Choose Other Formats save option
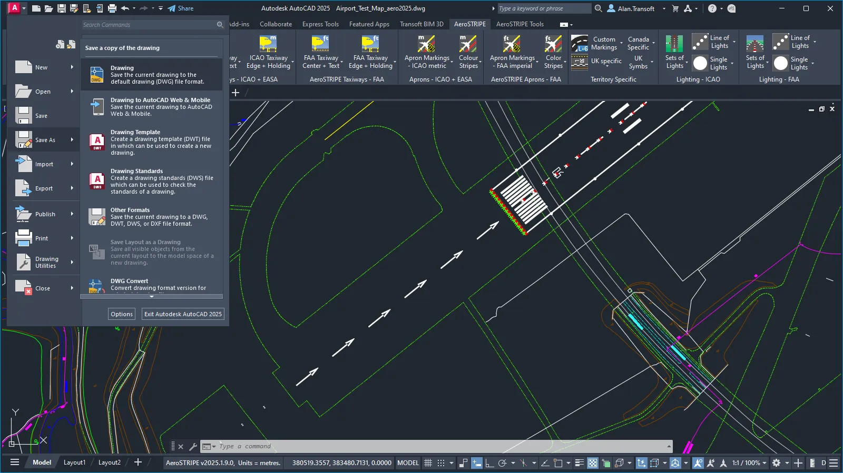Image resolution: width=843 pixels, height=473 pixels. pyautogui.click(x=152, y=217)
